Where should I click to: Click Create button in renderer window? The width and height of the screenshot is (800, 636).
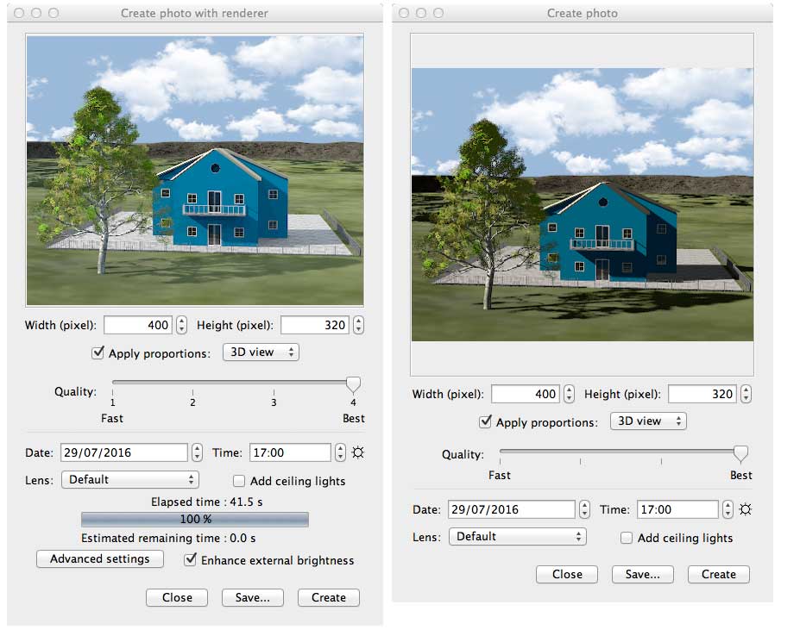pos(329,597)
